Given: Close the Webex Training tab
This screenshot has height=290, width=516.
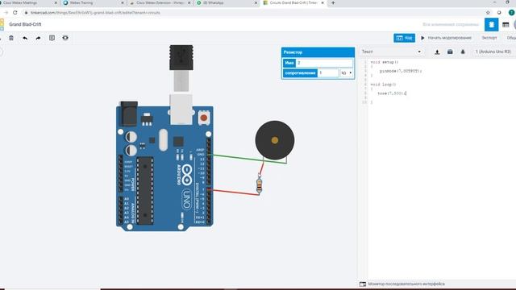Looking at the screenshot, I should pos(123,3).
